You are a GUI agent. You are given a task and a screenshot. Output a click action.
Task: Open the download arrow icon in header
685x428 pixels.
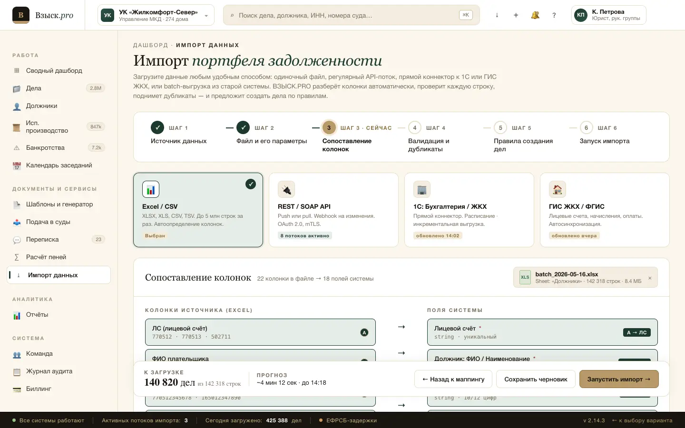pyautogui.click(x=497, y=15)
